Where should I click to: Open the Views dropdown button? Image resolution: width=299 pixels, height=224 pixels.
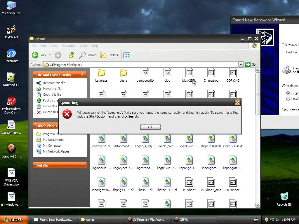[x=128, y=55]
